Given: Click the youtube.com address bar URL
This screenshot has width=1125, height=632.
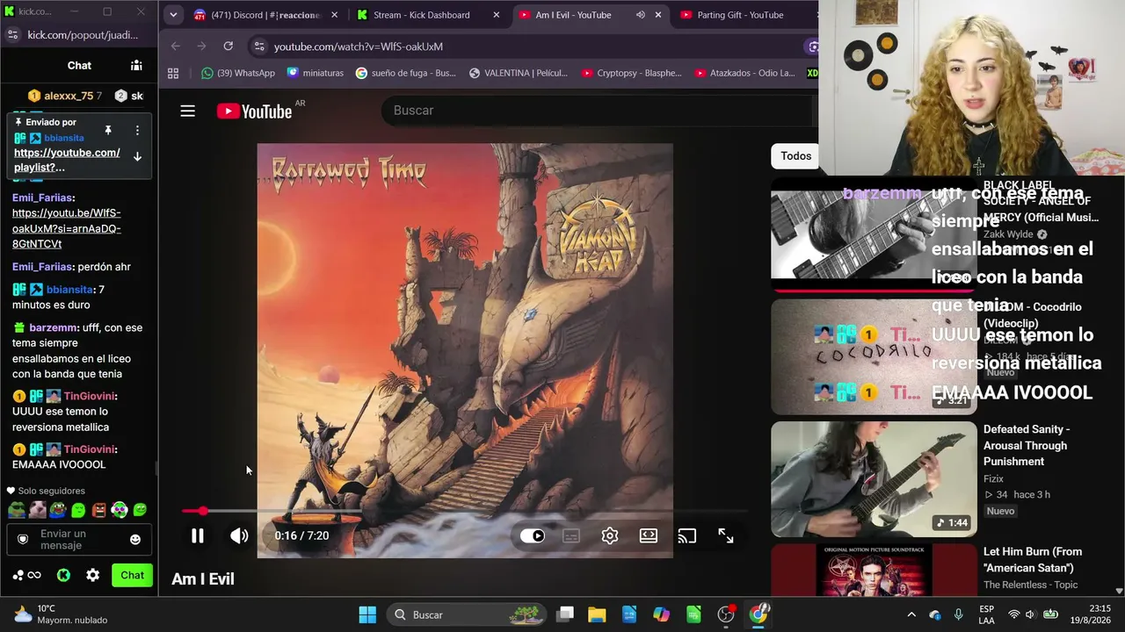Looking at the screenshot, I should pos(359,47).
